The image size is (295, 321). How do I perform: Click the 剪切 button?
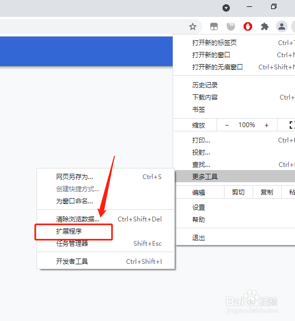[x=238, y=192]
